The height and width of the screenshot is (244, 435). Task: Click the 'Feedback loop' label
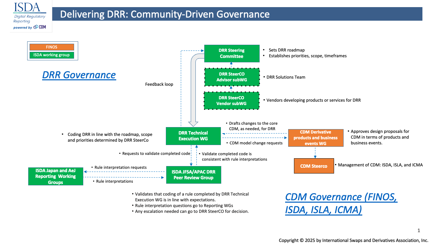159,84
